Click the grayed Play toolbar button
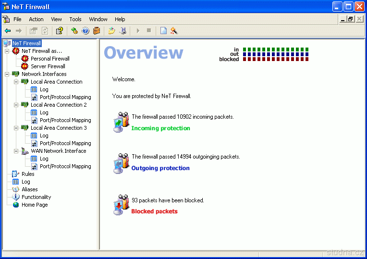Screen dimensions: 367x259 coord(138,31)
